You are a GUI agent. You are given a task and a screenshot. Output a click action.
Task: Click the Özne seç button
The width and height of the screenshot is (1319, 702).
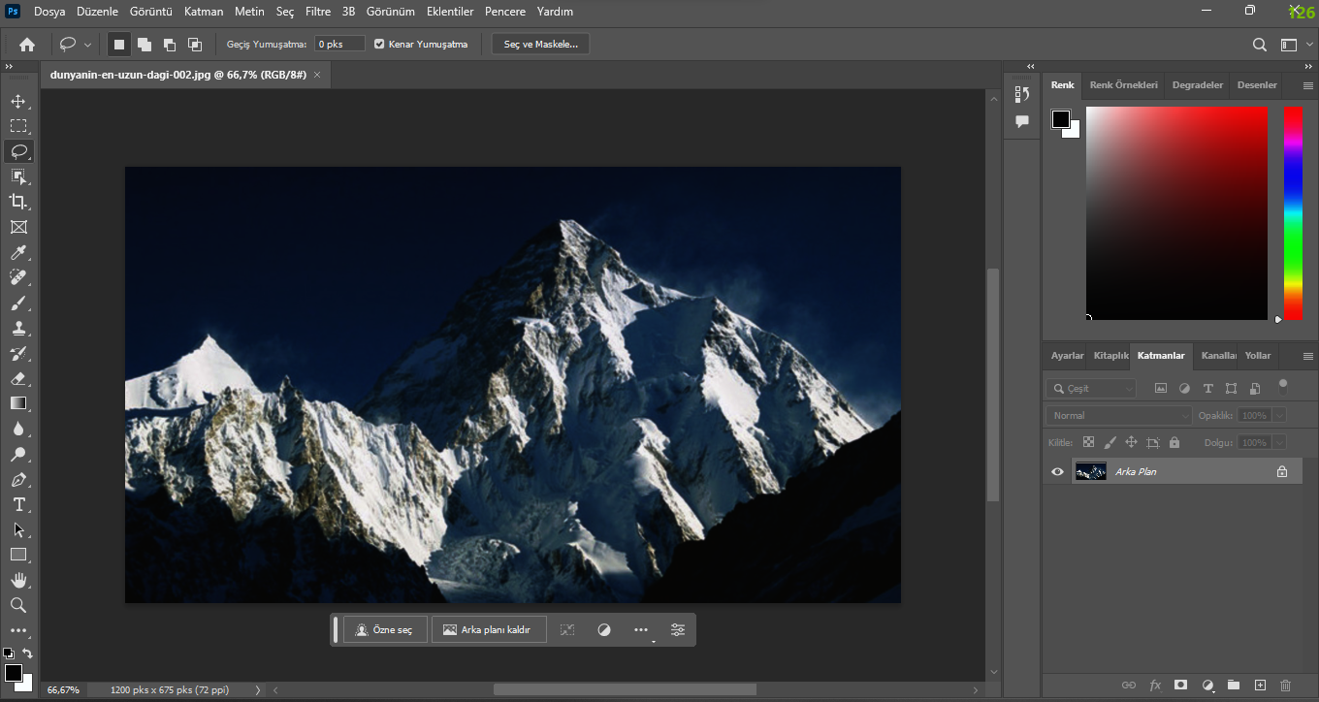click(x=385, y=630)
